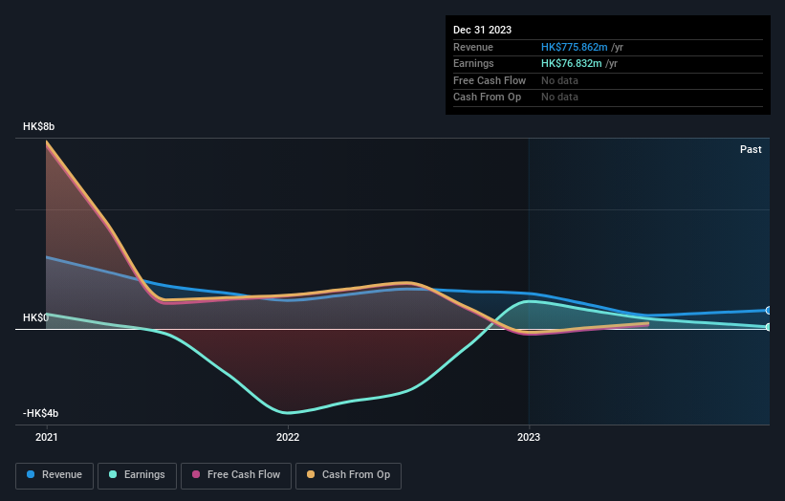The image size is (785, 501).
Task: Click Cash From Op row in tooltip
Action: click(x=608, y=98)
